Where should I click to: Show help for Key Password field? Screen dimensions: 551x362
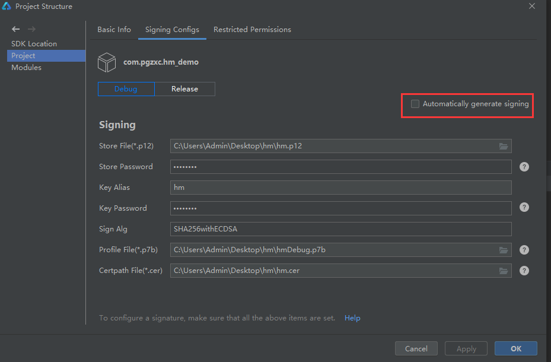[524, 207]
